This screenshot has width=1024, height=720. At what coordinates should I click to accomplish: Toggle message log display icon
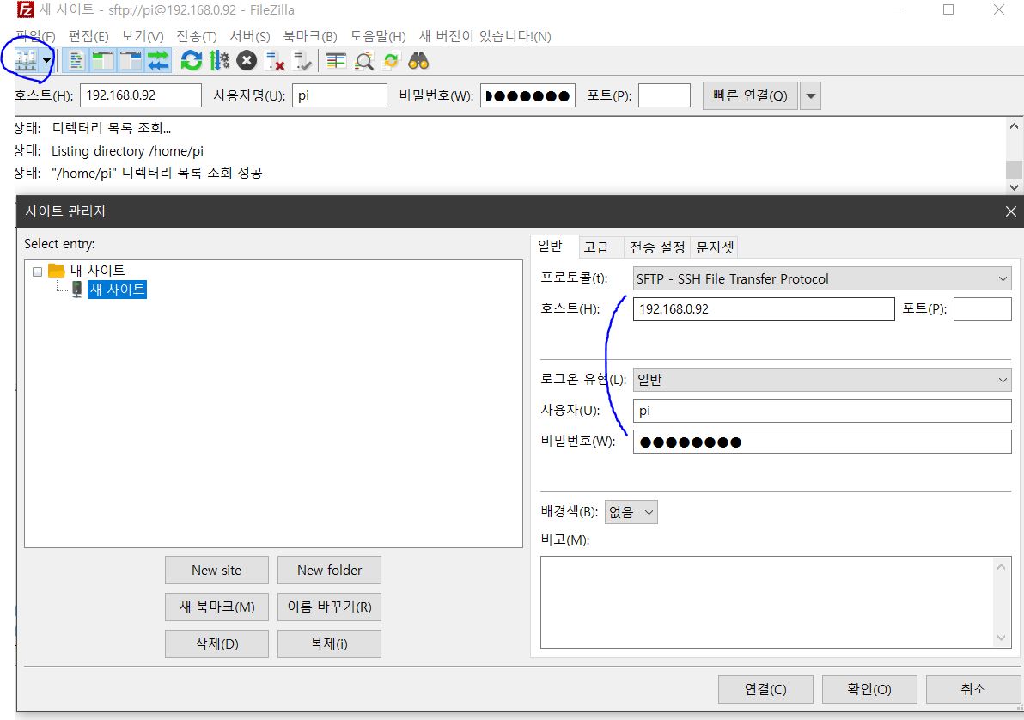[x=76, y=61]
